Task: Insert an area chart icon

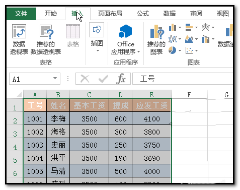Action: click(x=189, y=39)
